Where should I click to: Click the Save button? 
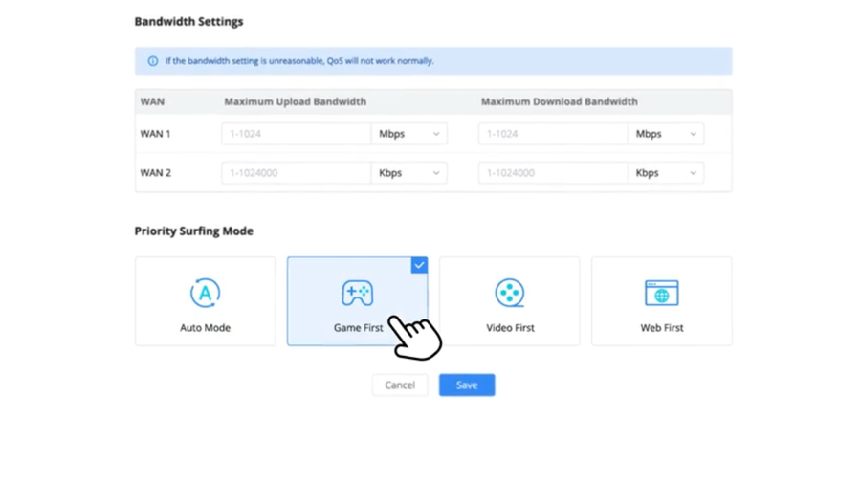pos(467,385)
